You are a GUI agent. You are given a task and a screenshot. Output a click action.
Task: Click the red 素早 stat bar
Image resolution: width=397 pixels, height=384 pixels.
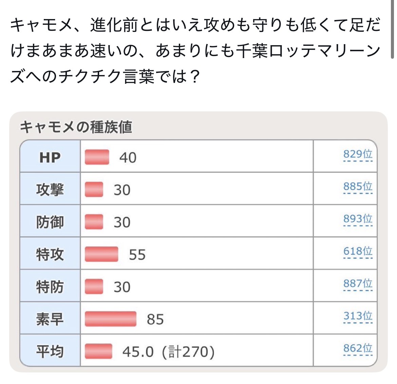[111, 319]
